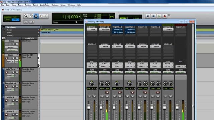Record-enable the FemaleVocl track
The image size is (214, 120).
pyautogui.click(x=6, y=86)
